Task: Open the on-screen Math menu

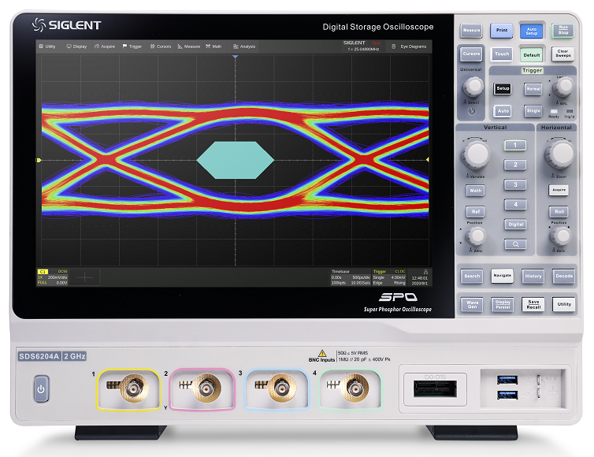Action: pos(214,46)
